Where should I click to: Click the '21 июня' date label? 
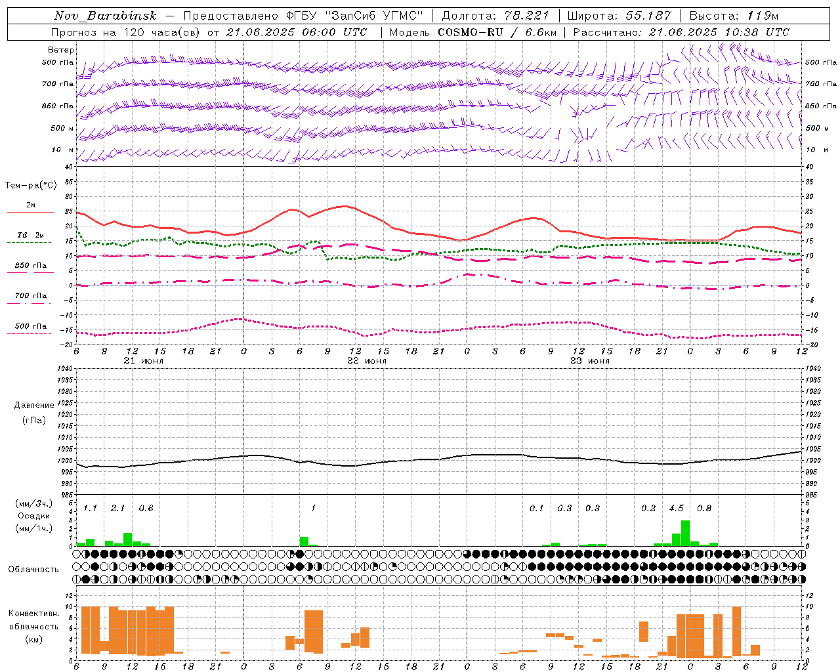144,361
